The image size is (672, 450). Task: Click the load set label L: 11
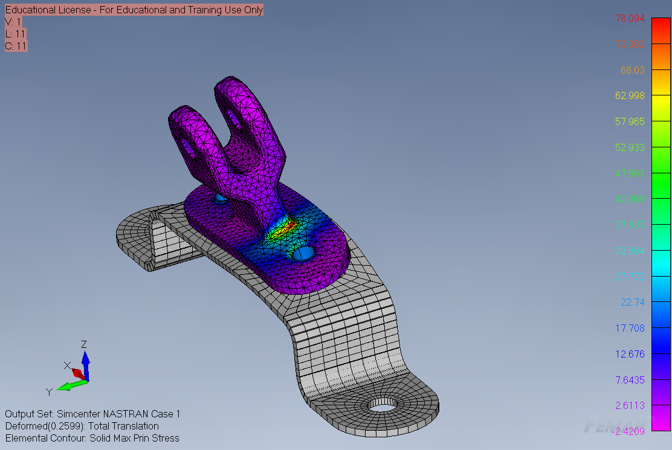16,34
